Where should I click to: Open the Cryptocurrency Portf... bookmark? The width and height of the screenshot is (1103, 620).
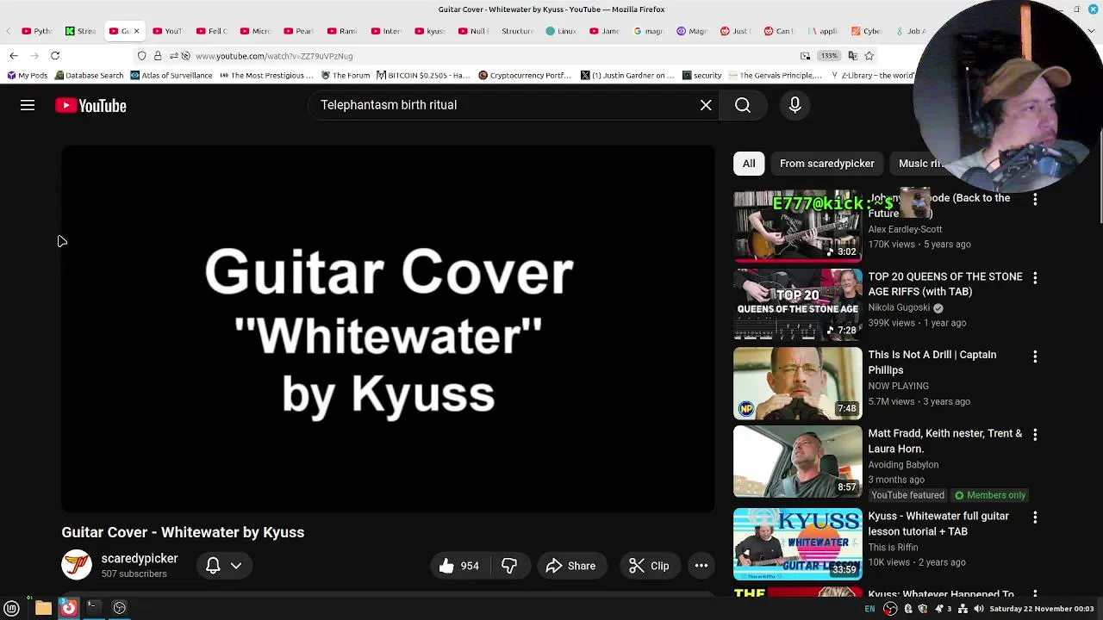[x=525, y=76]
